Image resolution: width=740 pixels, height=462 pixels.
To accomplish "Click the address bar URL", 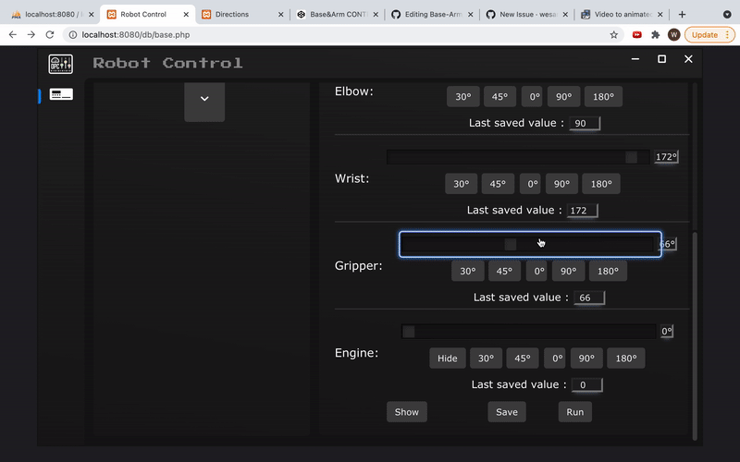I will pos(136,34).
